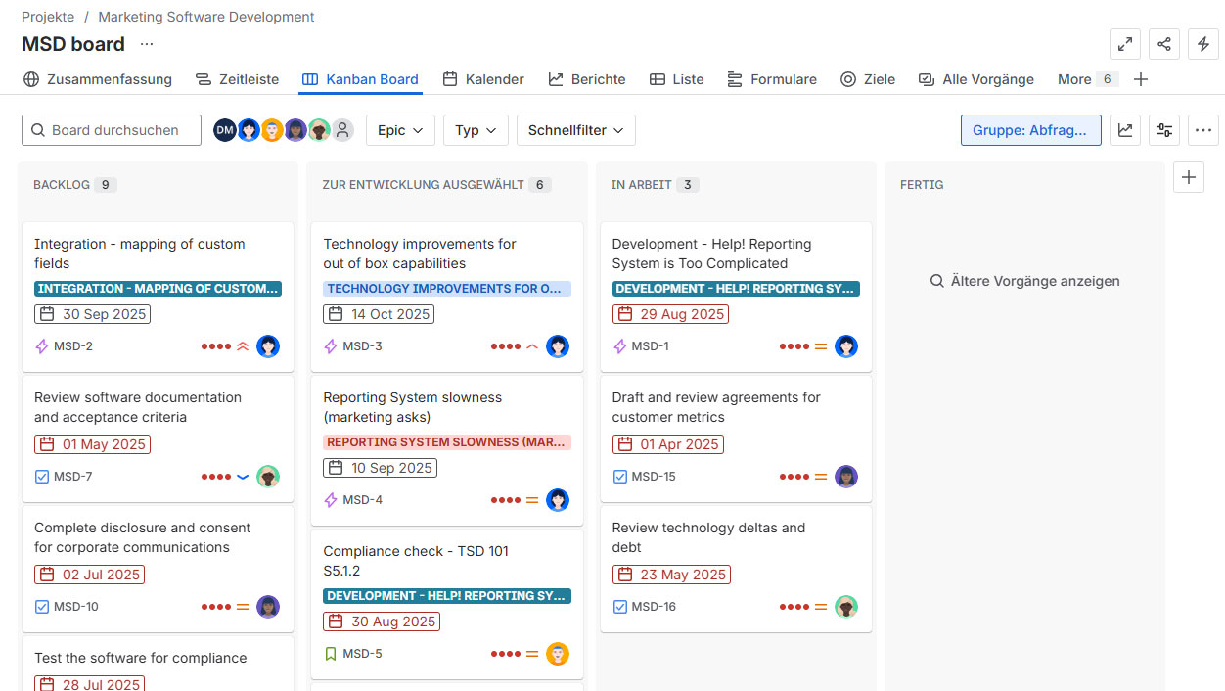
Task: Click the high priority caret on MSD-3
Action: coord(532,346)
